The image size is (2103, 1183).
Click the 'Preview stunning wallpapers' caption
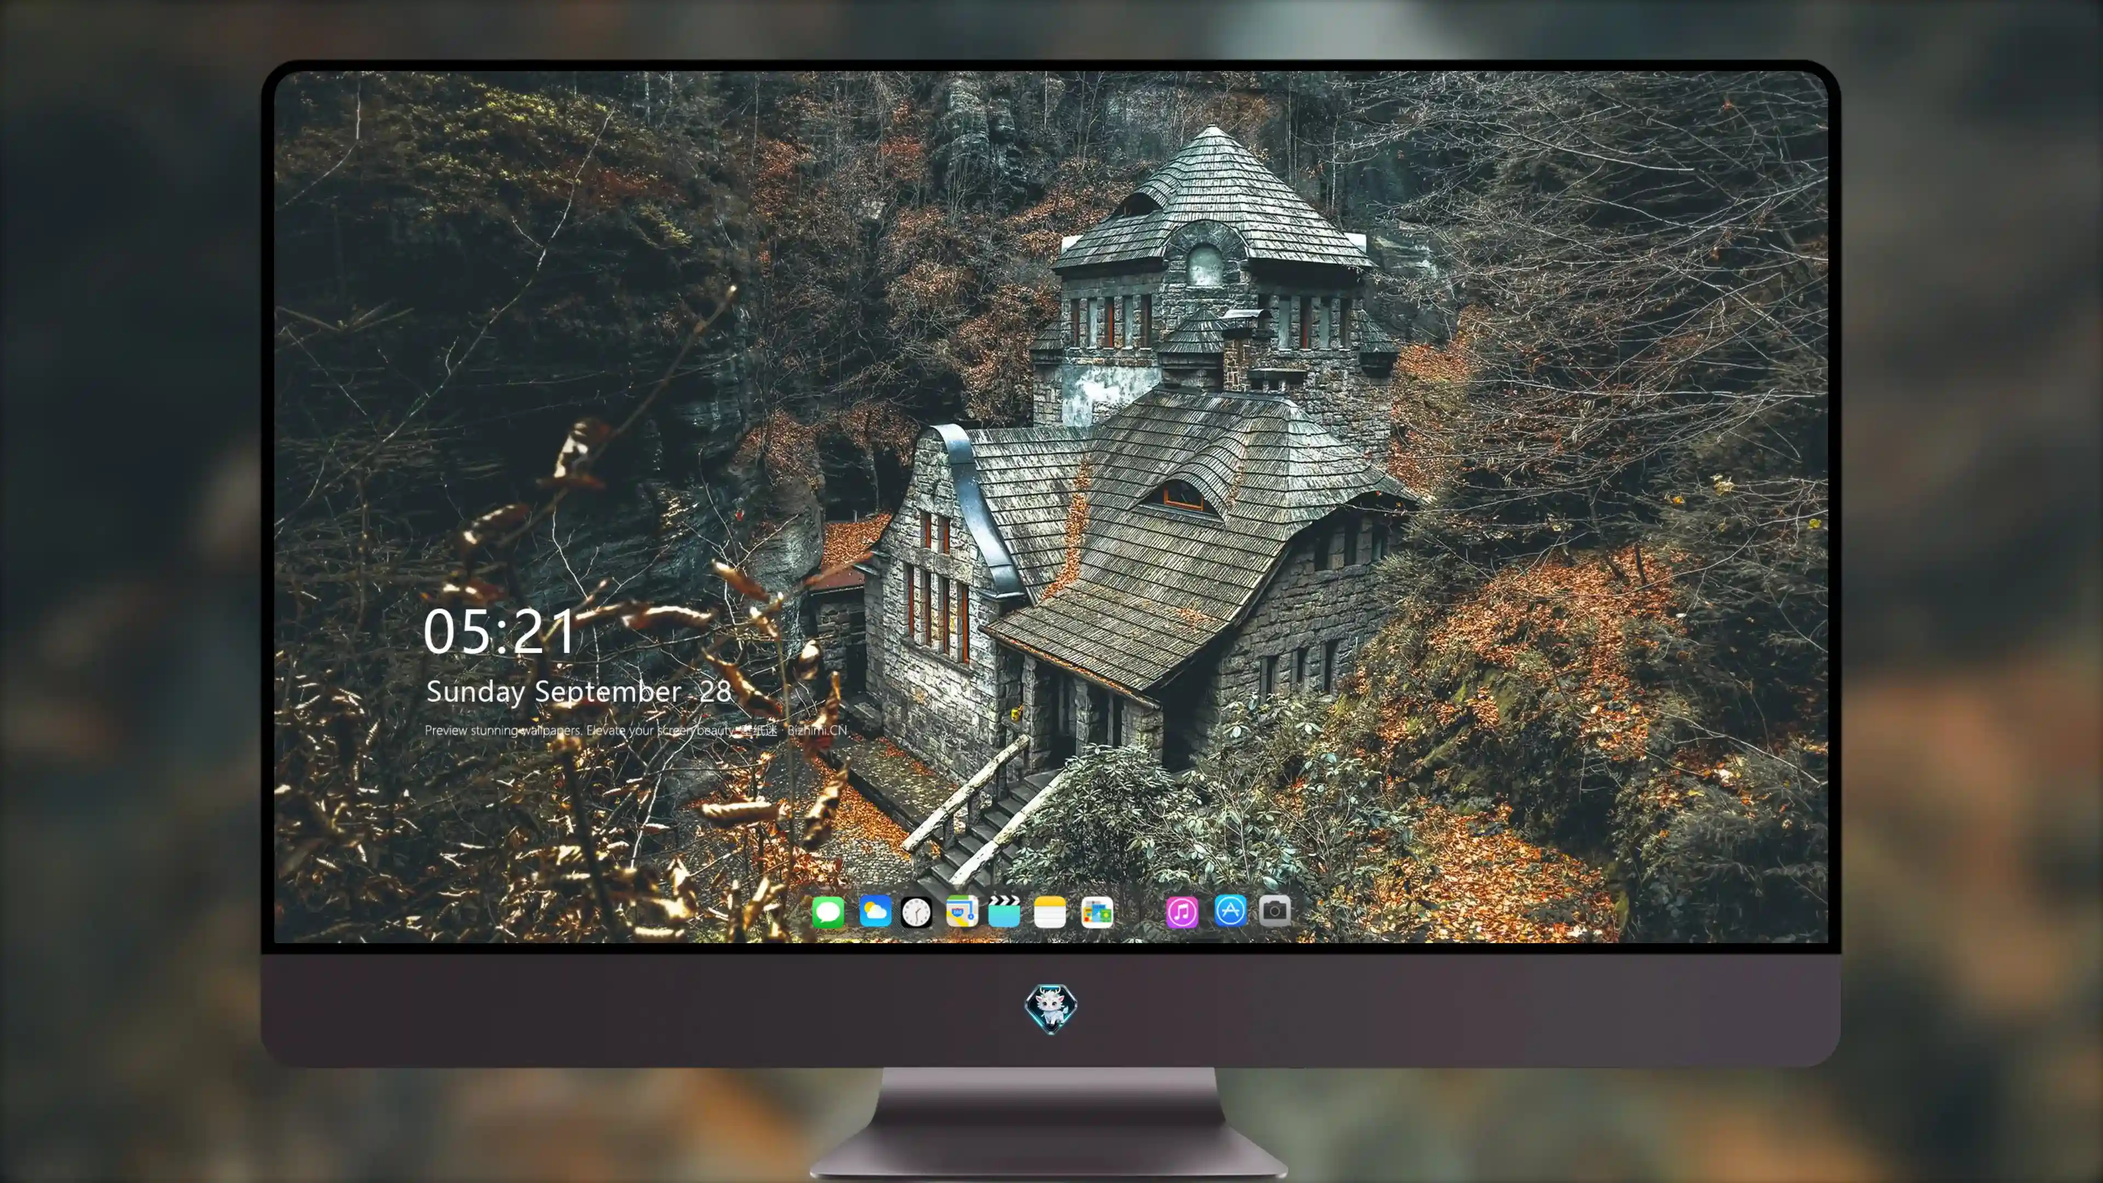(x=636, y=730)
